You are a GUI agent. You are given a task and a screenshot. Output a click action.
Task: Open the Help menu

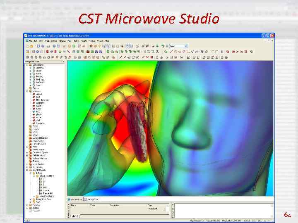pyautogui.click(x=107, y=41)
